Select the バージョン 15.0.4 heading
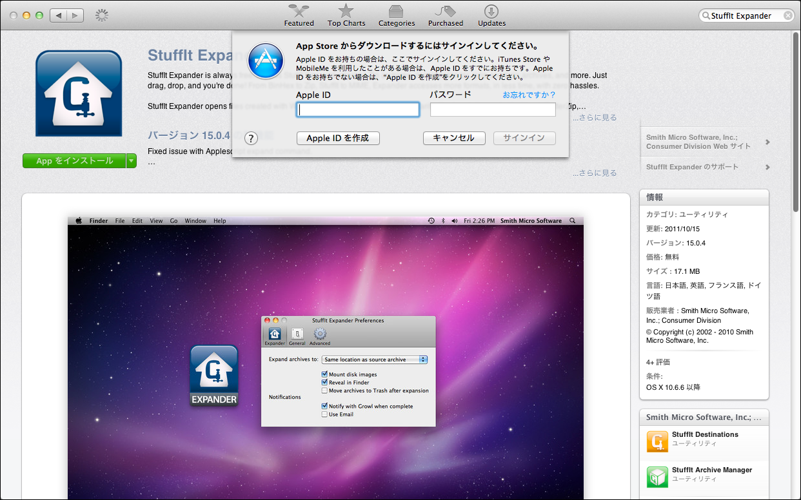This screenshot has height=500, width=801. 189,136
